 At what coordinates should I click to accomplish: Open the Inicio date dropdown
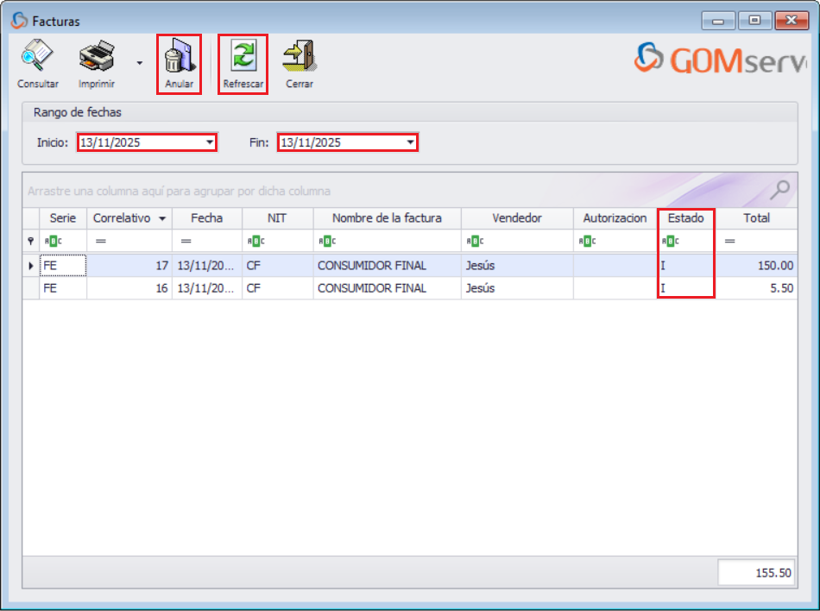coord(208,142)
